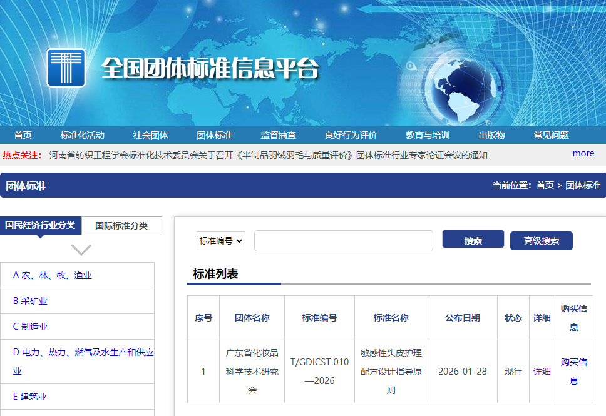Image resolution: width=606 pixels, height=416 pixels.
Task: Go to 首页 in navigation bar
Action: pyautogui.click(x=23, y=135)
